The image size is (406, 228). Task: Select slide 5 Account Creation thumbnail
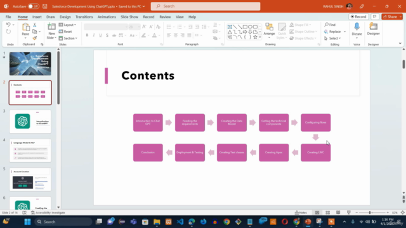[x=30, y=179]
